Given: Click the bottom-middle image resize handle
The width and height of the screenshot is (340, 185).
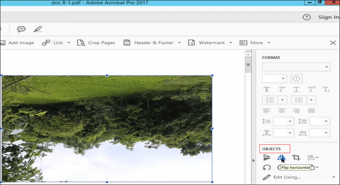Looking at the screenshot, I should (107, 182).
